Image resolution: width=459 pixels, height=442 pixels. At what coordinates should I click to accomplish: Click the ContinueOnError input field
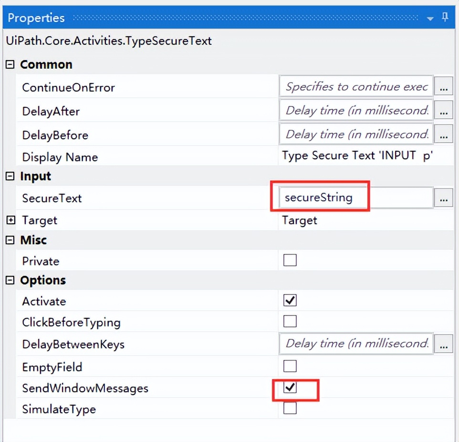coord(355,87)
